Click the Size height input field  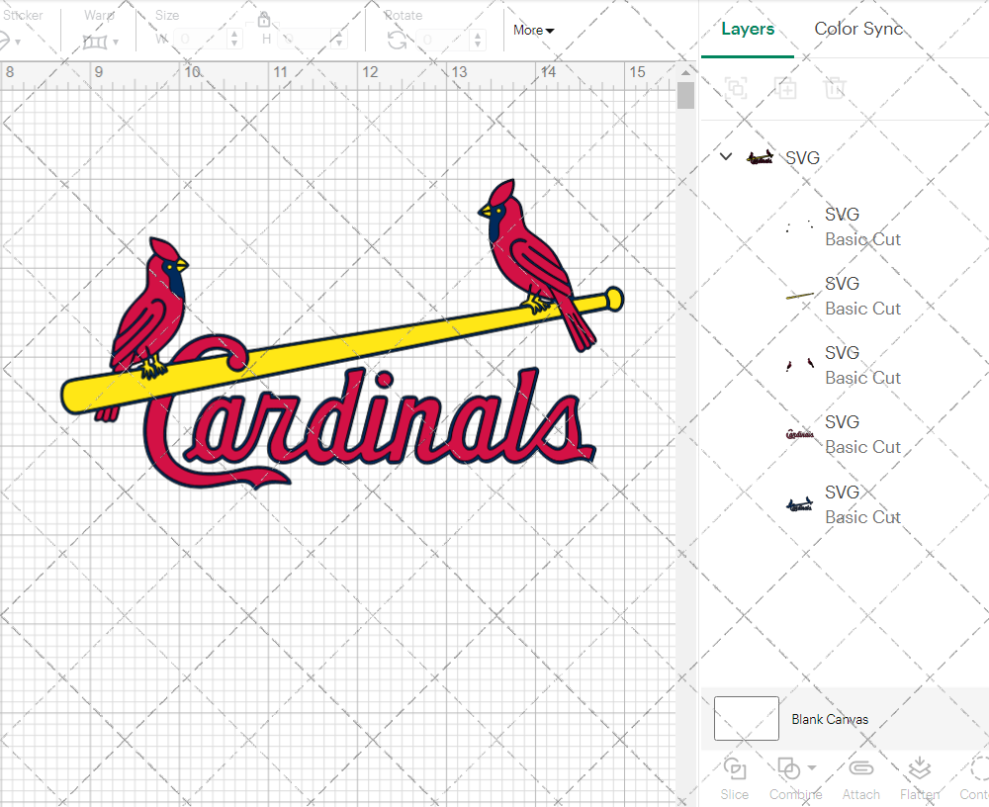click(306, 40)
